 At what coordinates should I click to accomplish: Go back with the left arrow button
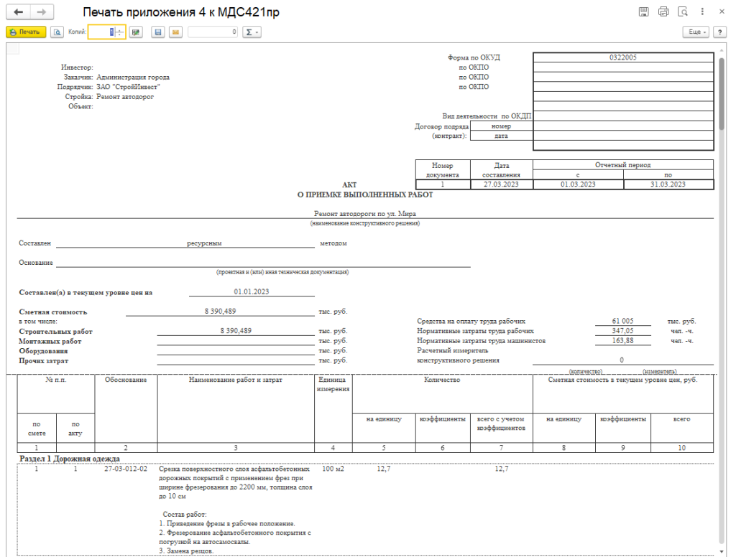tap(18, 13)
